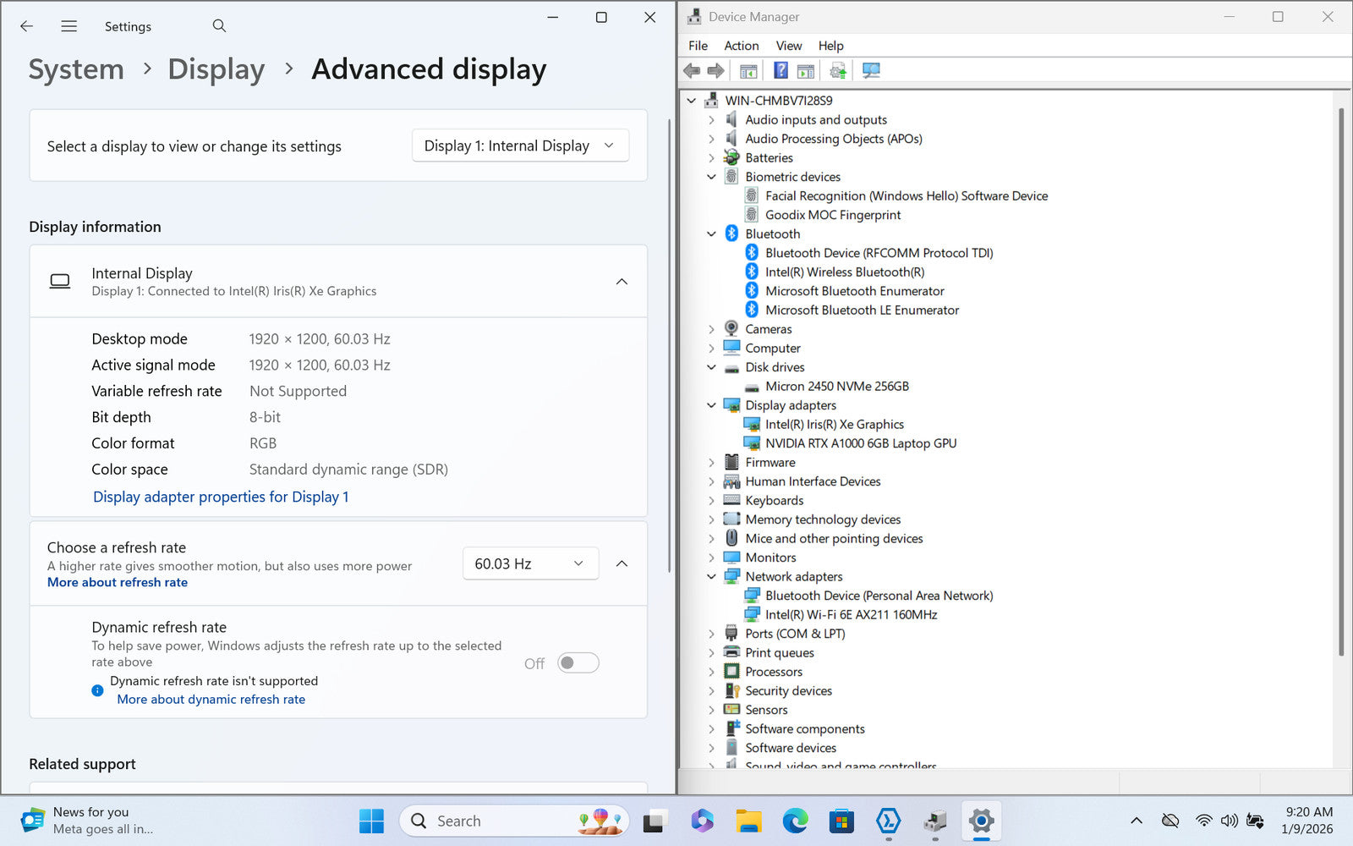Open the Action menu in Device Manager
Screen dimensions: 1353x846
tap(741, 46)
